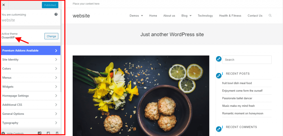Viewport: 283px width, 136px height.
Task: Expand the Blog dropdown menu
Action: point(187,16)
